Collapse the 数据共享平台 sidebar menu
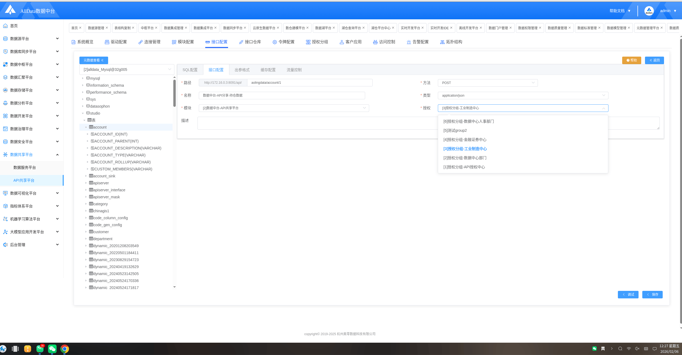Image resolution: width=682 pixels, height=355 pixels. coord(57,155)
